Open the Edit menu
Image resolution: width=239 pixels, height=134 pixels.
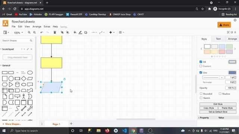tap(20, 26)
